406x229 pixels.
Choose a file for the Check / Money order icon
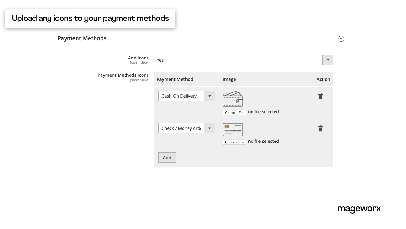pos(234,142)
